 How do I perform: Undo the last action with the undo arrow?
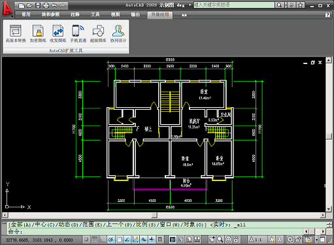54,5
